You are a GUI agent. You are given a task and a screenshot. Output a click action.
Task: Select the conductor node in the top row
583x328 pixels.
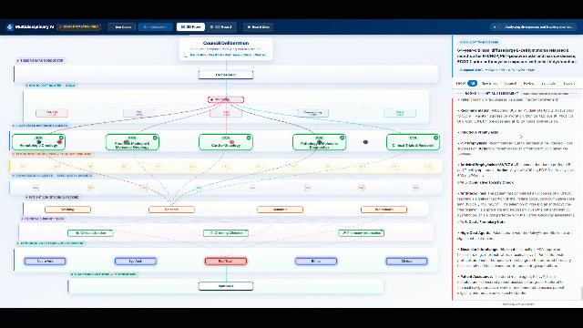click(x=226, y=75)
